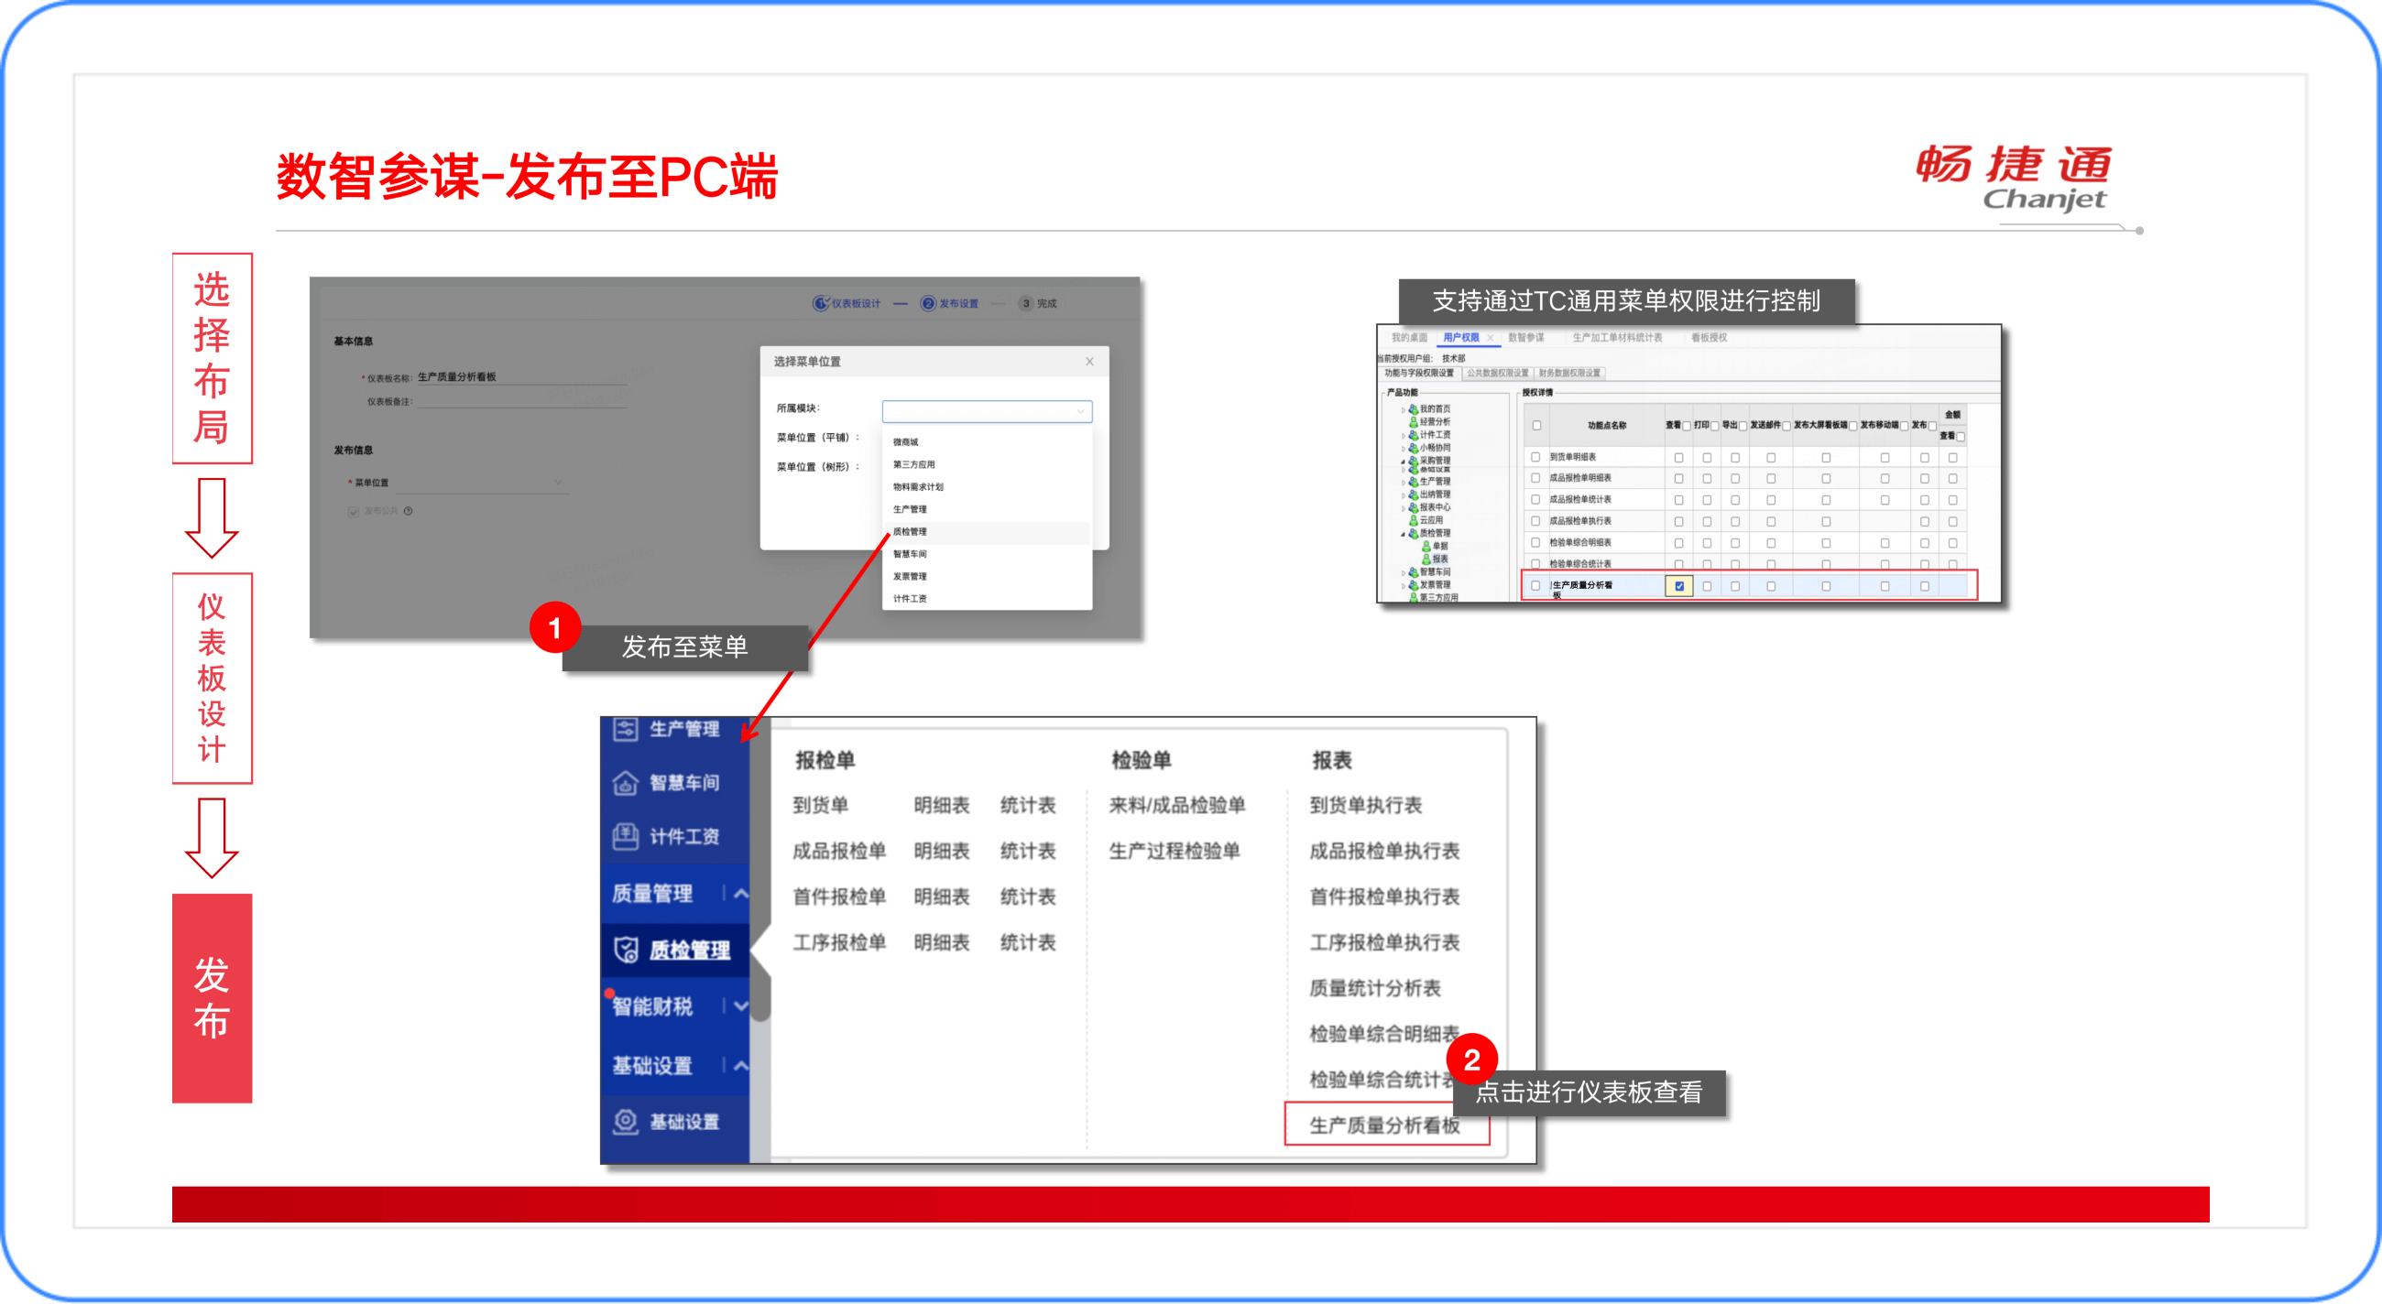The image size is (2382, 1304).
Task: Select 第三方应用 node in permission tree
Action: 1437,598
